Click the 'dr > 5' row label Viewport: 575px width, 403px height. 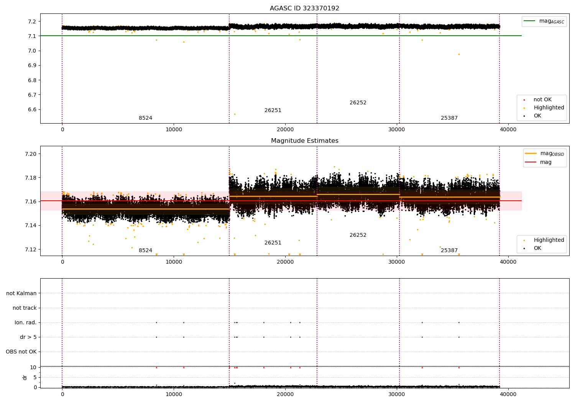pyautogui.click(x=28, y=337)
